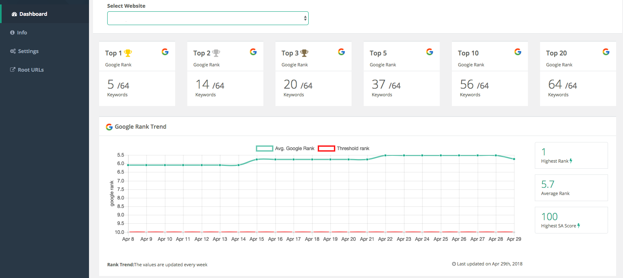Click the Select Website dropdown arrows
623x278 pixels.
tap(305, 18)
